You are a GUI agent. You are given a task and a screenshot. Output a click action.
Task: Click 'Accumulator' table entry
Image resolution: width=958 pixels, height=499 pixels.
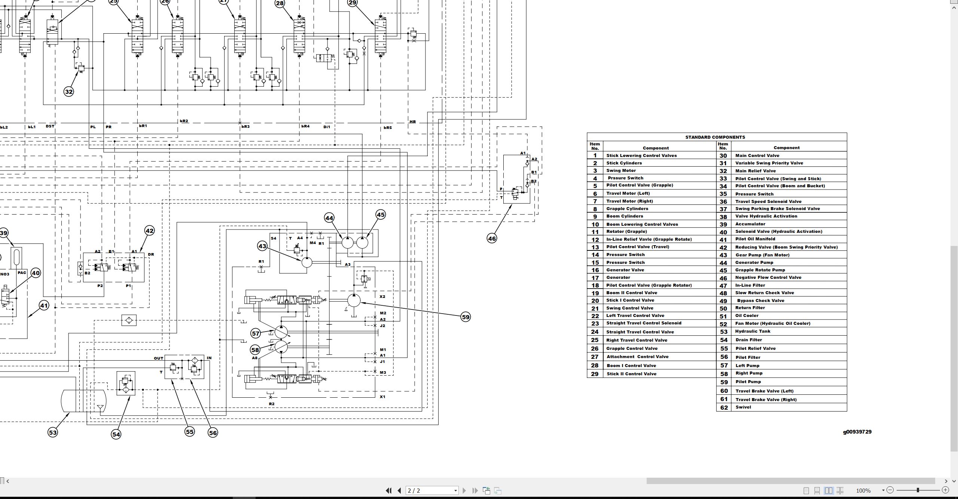750,224
